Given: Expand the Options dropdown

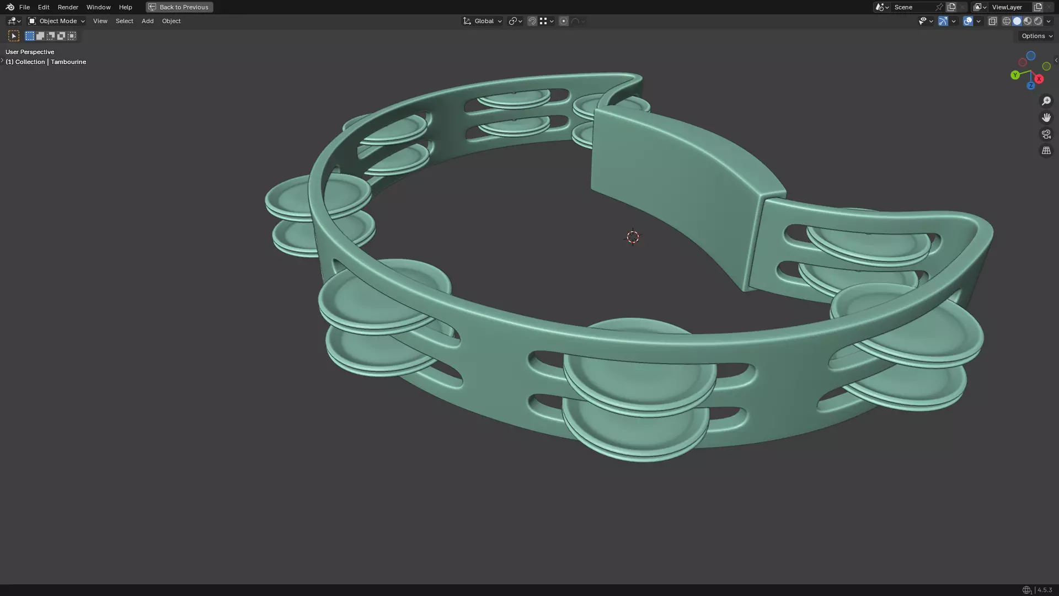Looking at the screenshot, I should point(1037,36).
